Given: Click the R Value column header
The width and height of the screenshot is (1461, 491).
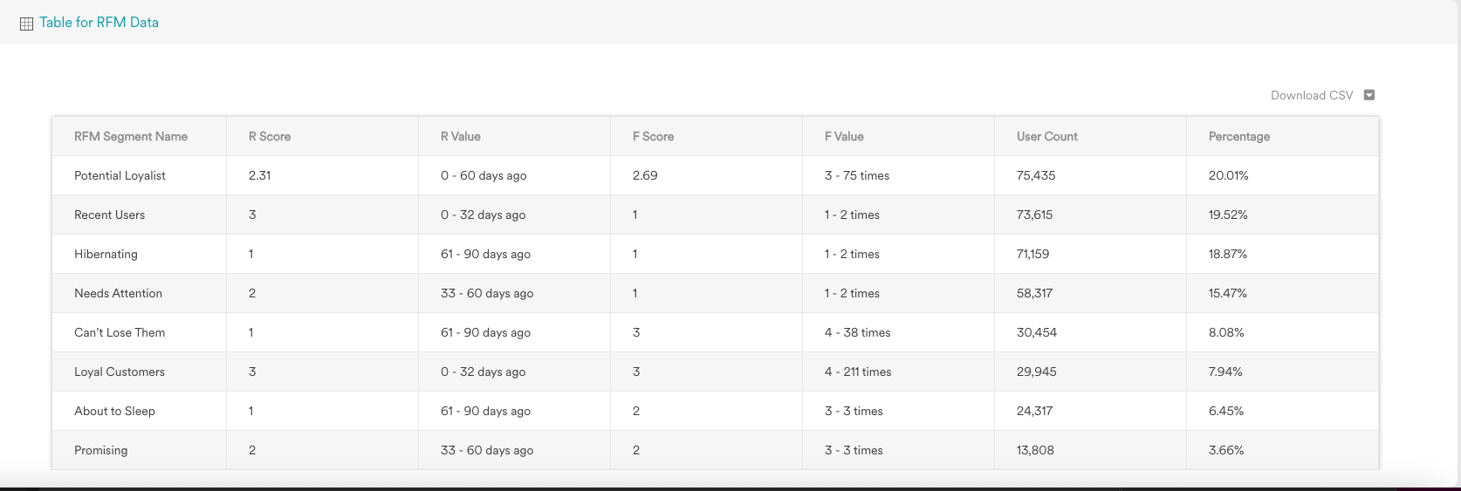Looking at the screenshot, I should (x=461, y=137).
